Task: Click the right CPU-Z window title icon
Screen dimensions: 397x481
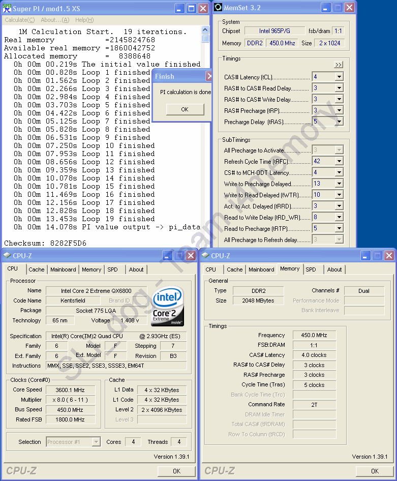Action: pos(205,256)
